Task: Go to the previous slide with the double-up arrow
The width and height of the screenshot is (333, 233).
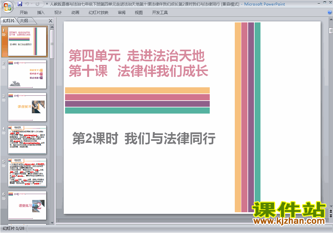Action: coord(331,211)
